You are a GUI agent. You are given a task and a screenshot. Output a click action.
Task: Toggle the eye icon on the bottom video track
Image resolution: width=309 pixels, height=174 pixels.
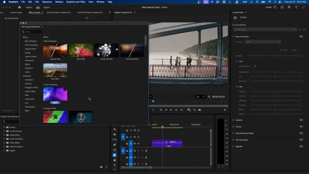coord(139,144)
